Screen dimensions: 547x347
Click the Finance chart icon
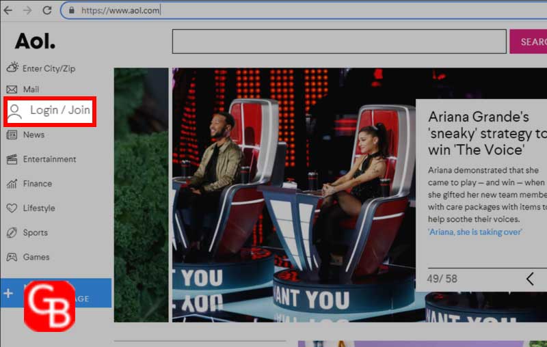point(12,184)
